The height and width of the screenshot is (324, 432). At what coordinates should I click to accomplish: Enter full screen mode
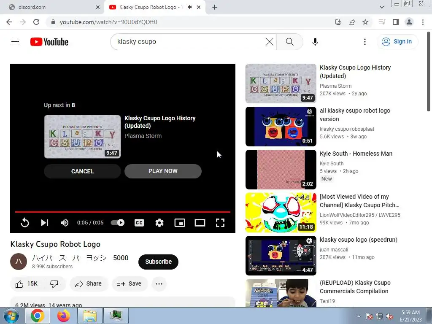[x=220, y=223]
